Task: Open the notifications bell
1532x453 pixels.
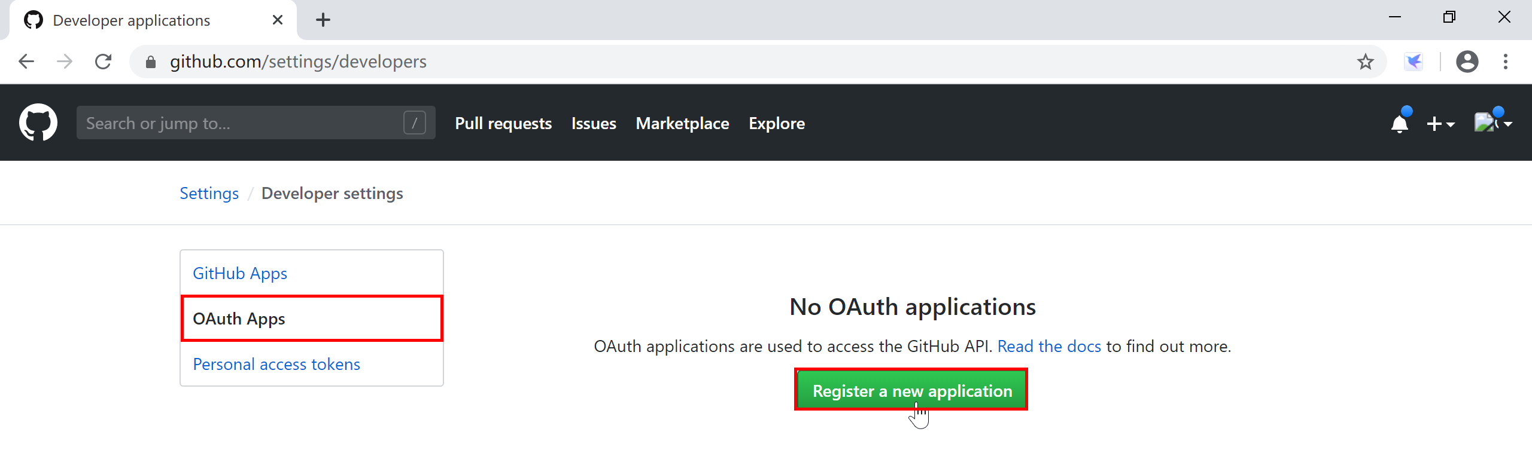Action: tap(1399, 123)
